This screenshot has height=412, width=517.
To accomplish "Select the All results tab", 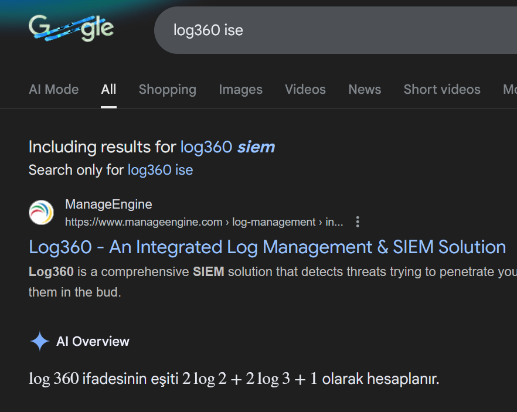I will 108,90.
